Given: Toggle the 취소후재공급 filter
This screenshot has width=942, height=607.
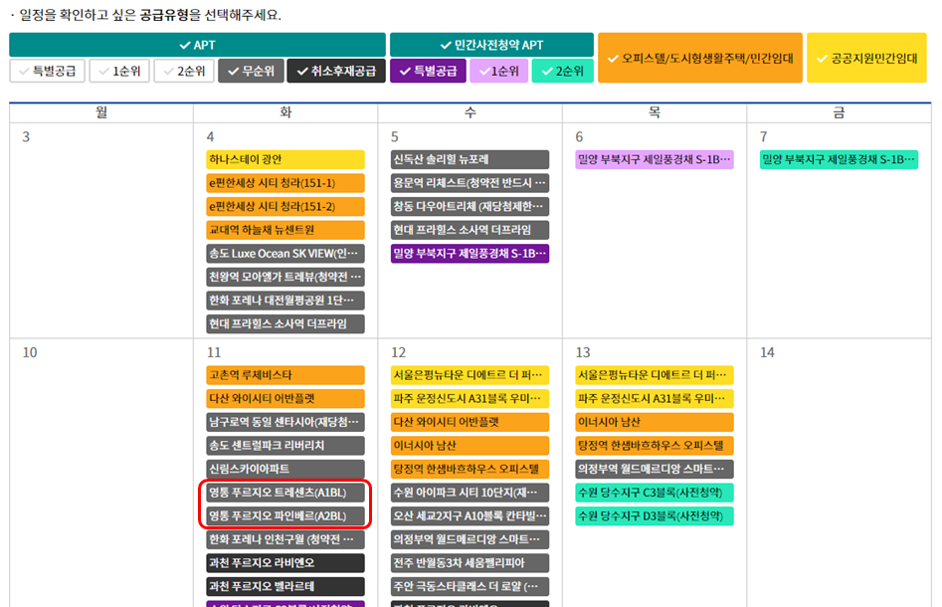Looking at the screenshot, I should 336,71.
